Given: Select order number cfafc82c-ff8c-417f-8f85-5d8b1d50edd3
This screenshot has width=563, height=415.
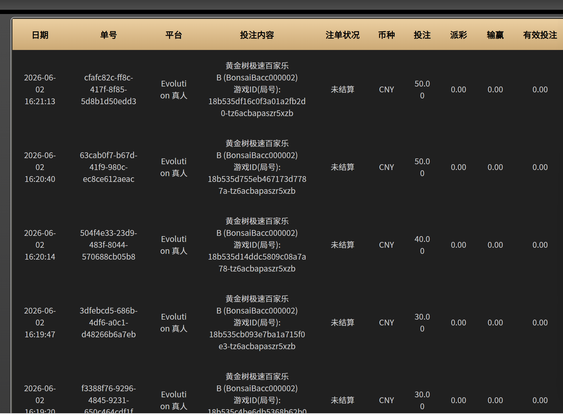Looking at the screenshot, I should click(108, 89).
